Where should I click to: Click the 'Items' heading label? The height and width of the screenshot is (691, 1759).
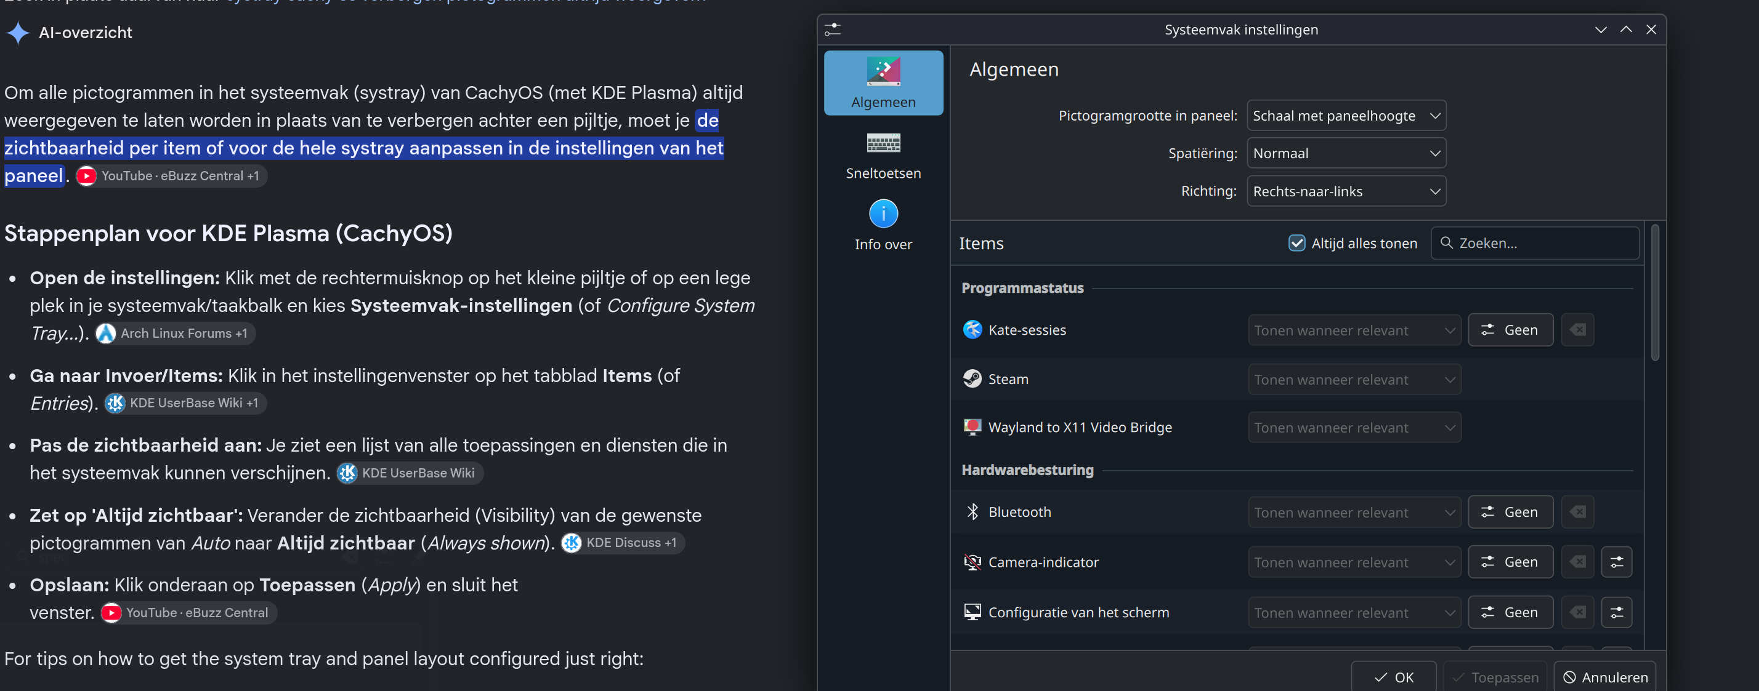[981, 244]
